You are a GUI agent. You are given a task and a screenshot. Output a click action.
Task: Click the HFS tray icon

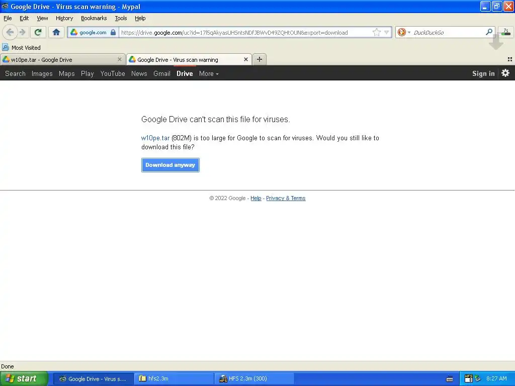[469, 379]
